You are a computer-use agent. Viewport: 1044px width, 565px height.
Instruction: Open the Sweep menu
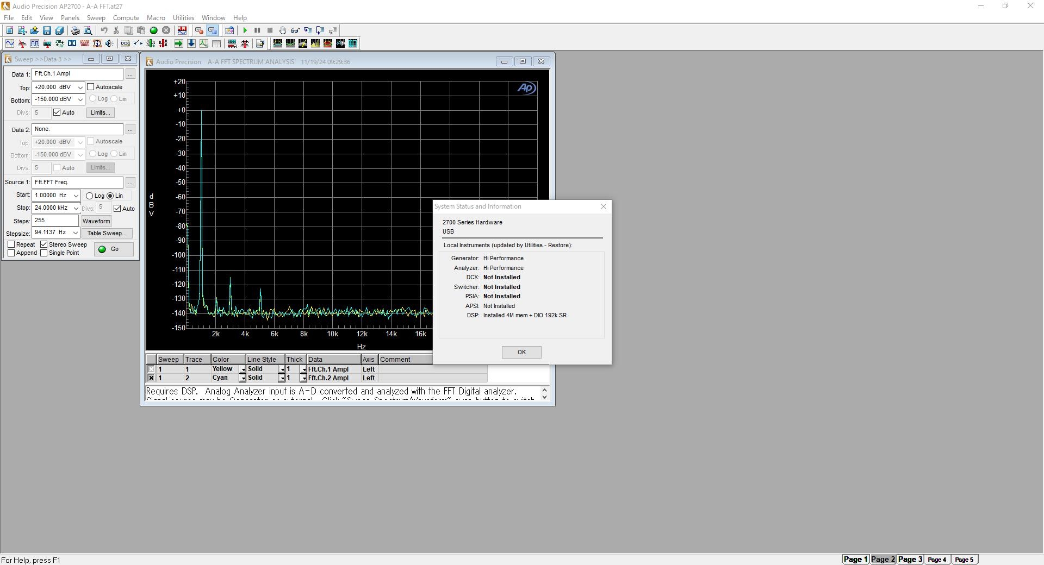[96, 18]
